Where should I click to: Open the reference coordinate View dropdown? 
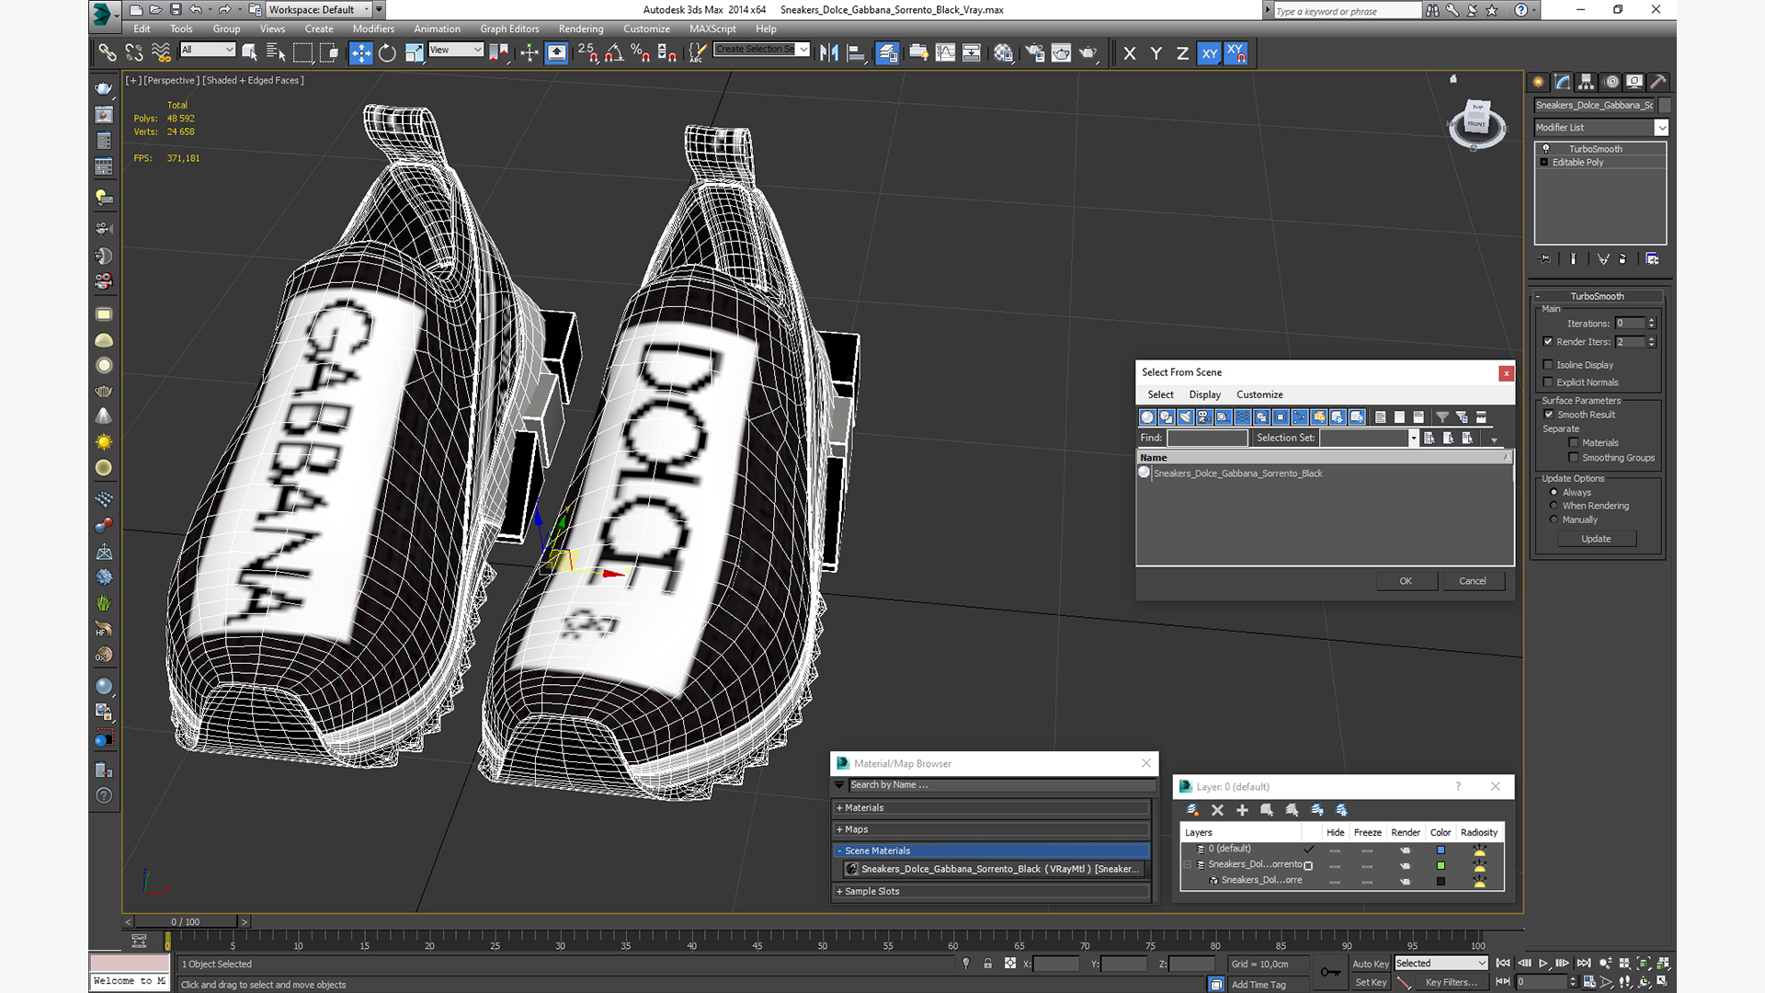coord(456,50)
